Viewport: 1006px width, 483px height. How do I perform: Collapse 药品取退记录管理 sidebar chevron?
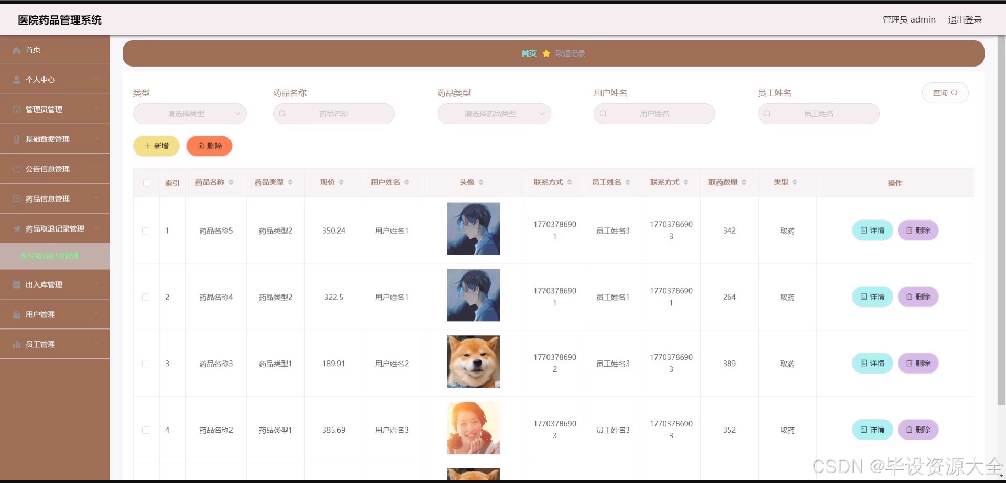pyautogui.click(x=96, y=228)
